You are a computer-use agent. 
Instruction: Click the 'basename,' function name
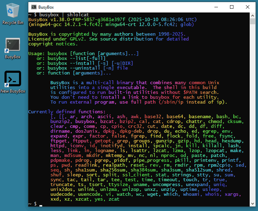tap(201, 116)
